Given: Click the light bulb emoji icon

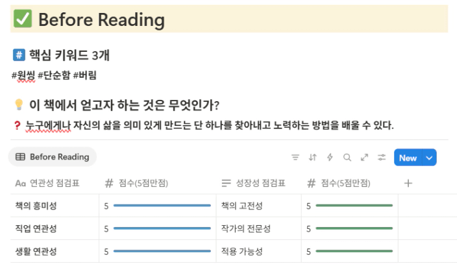Looking at the screenshot, I should click(19, 104).
